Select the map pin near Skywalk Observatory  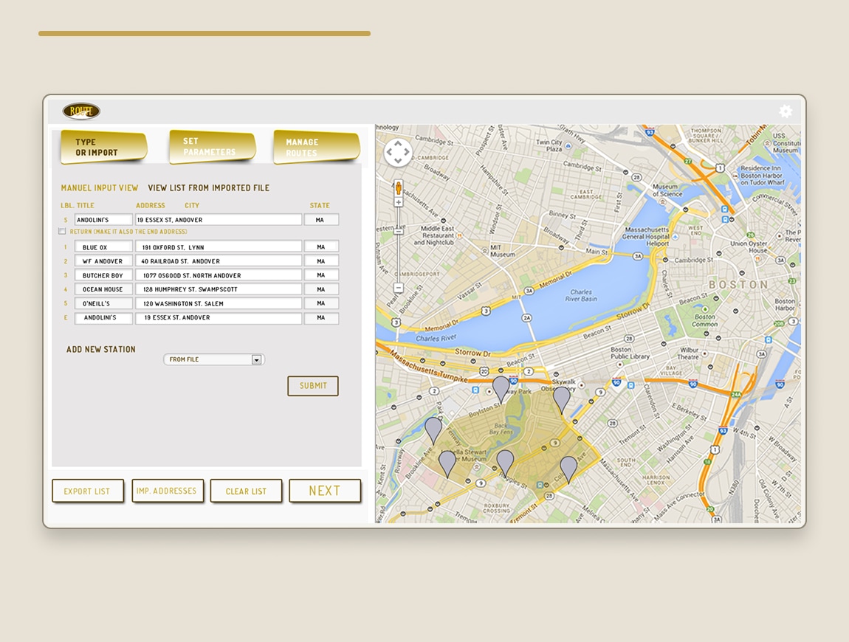click(x=562, y=400)
